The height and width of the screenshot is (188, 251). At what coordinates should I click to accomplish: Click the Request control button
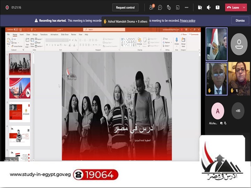(125, 7)
